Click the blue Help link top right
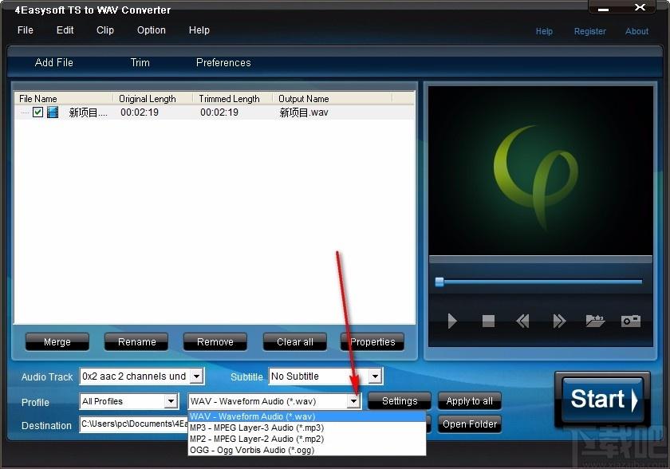The width and height of the screenshot is (670, 469). pos(544,31)
